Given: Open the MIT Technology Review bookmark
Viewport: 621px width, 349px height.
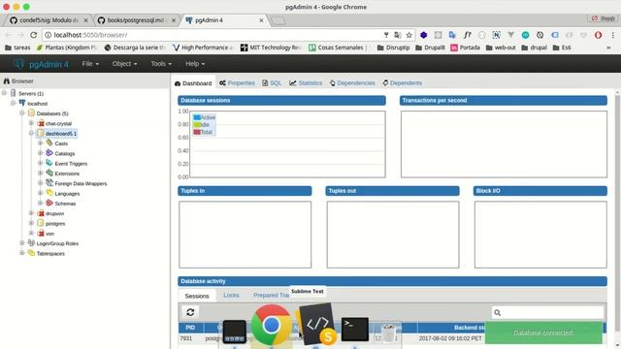Looking at the screenshot, I should coord(272,48).
